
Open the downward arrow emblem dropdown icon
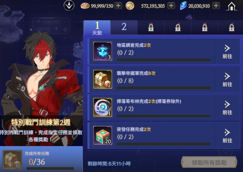pos(69,6)
